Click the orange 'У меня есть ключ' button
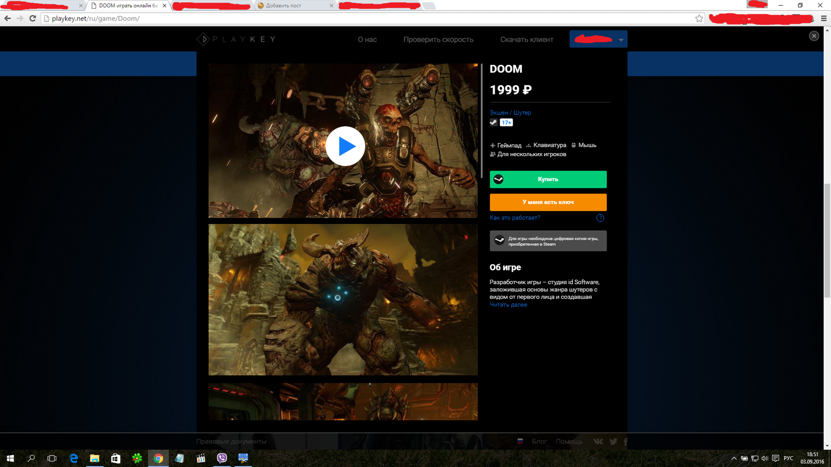This screenshot has height=467, width=831. pyautogui.click(x=548, y=202)
